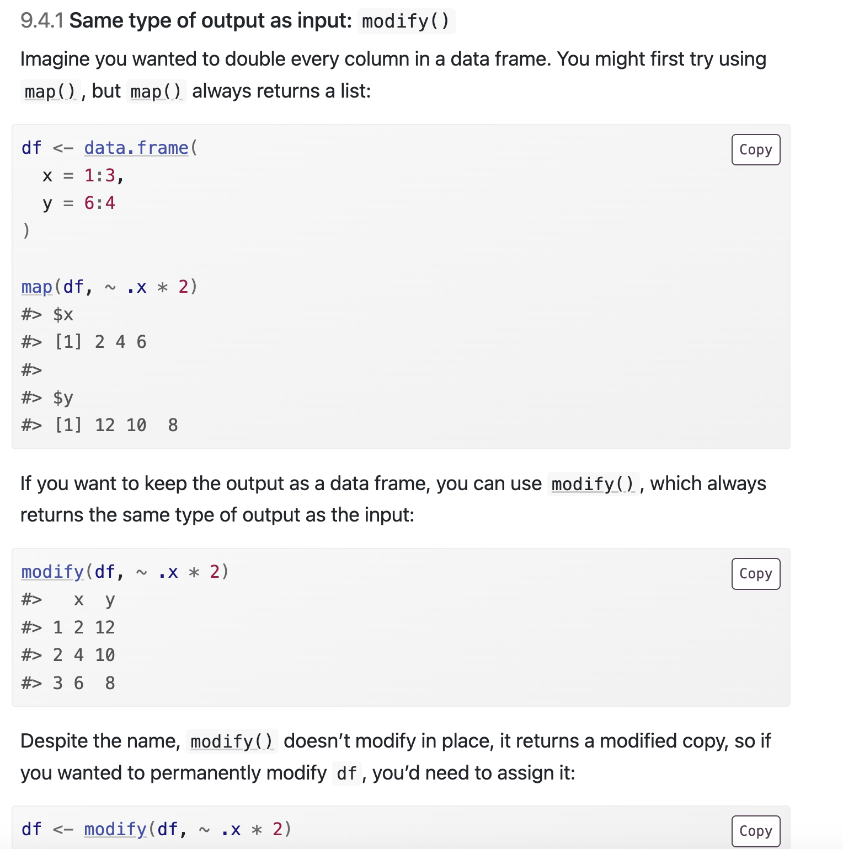Click modify link starting the second code block

point(52,572)
